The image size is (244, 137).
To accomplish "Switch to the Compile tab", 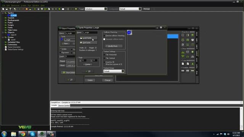I will point(54,105).
